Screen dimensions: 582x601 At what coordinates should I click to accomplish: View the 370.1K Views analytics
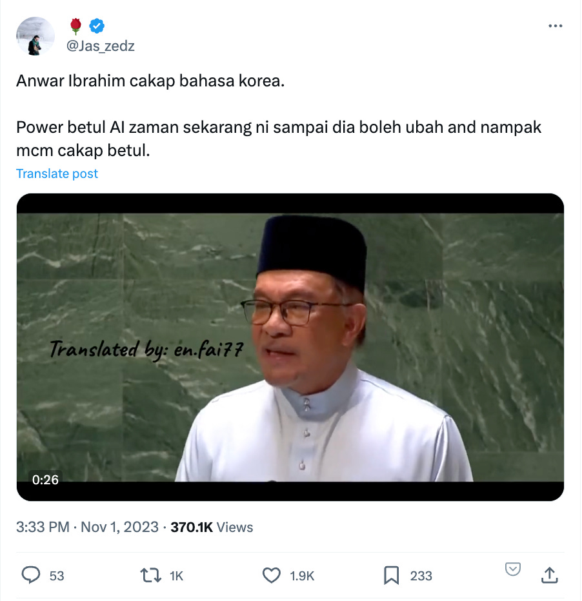[x=212, y=527]
